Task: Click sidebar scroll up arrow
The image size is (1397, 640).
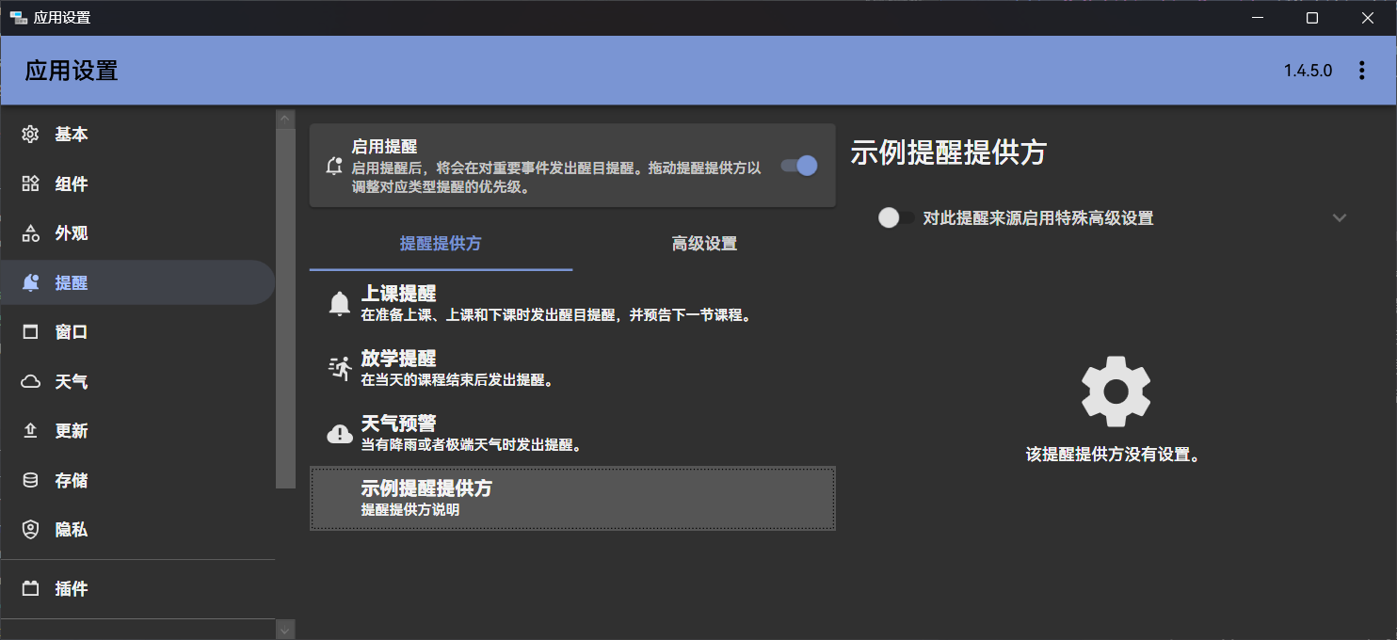Action: pos(285,119)
